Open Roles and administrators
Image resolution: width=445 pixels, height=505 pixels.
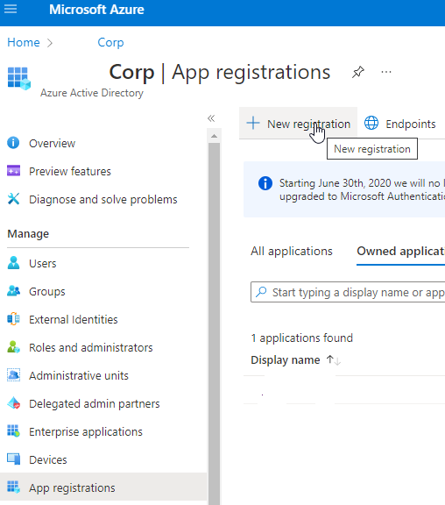click(91, 348)
